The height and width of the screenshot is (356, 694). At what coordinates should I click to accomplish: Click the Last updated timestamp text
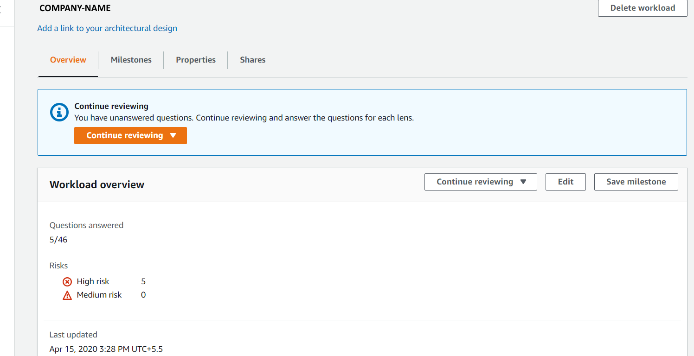pyautogui.click(x=106, y=349)
